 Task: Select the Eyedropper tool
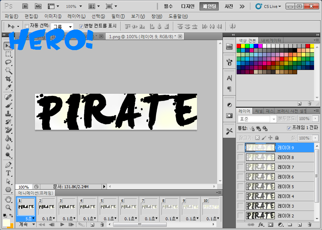pyautogui.click(x=8, y=87)
